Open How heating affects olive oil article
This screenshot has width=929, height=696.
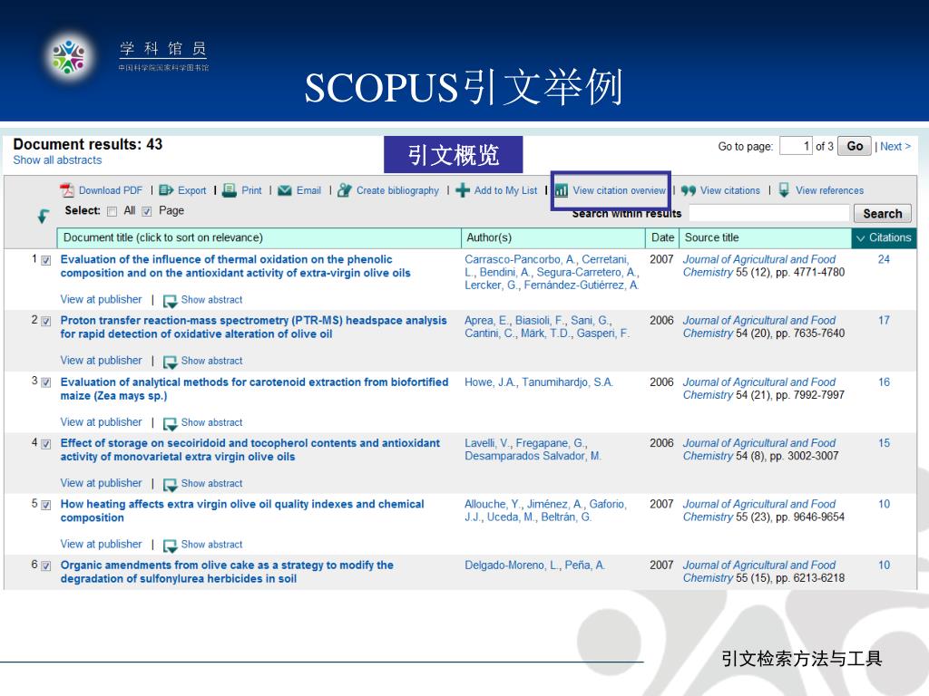[242, 510]
